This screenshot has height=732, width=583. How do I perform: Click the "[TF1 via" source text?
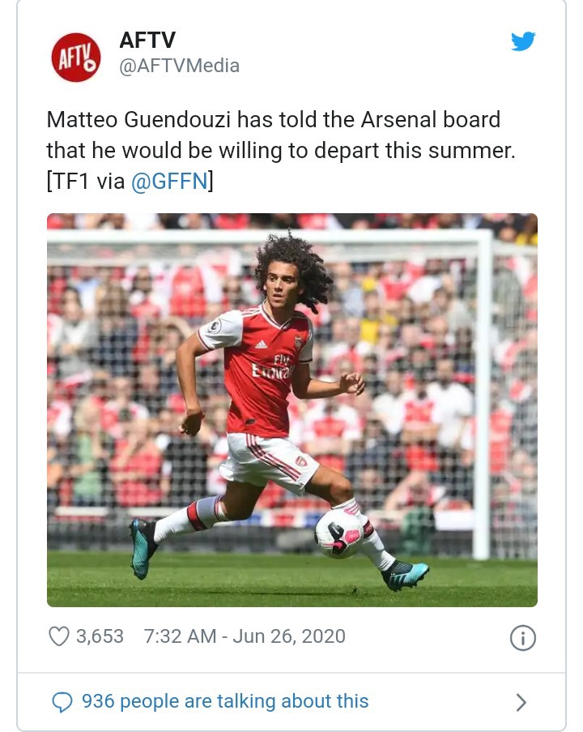tap(86, 182)
